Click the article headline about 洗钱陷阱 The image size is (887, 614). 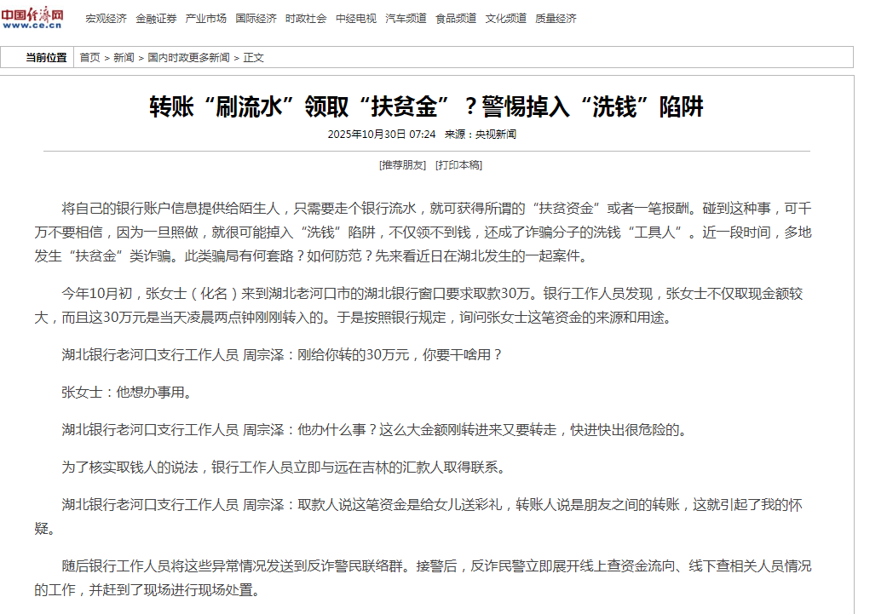coord(427,107)
